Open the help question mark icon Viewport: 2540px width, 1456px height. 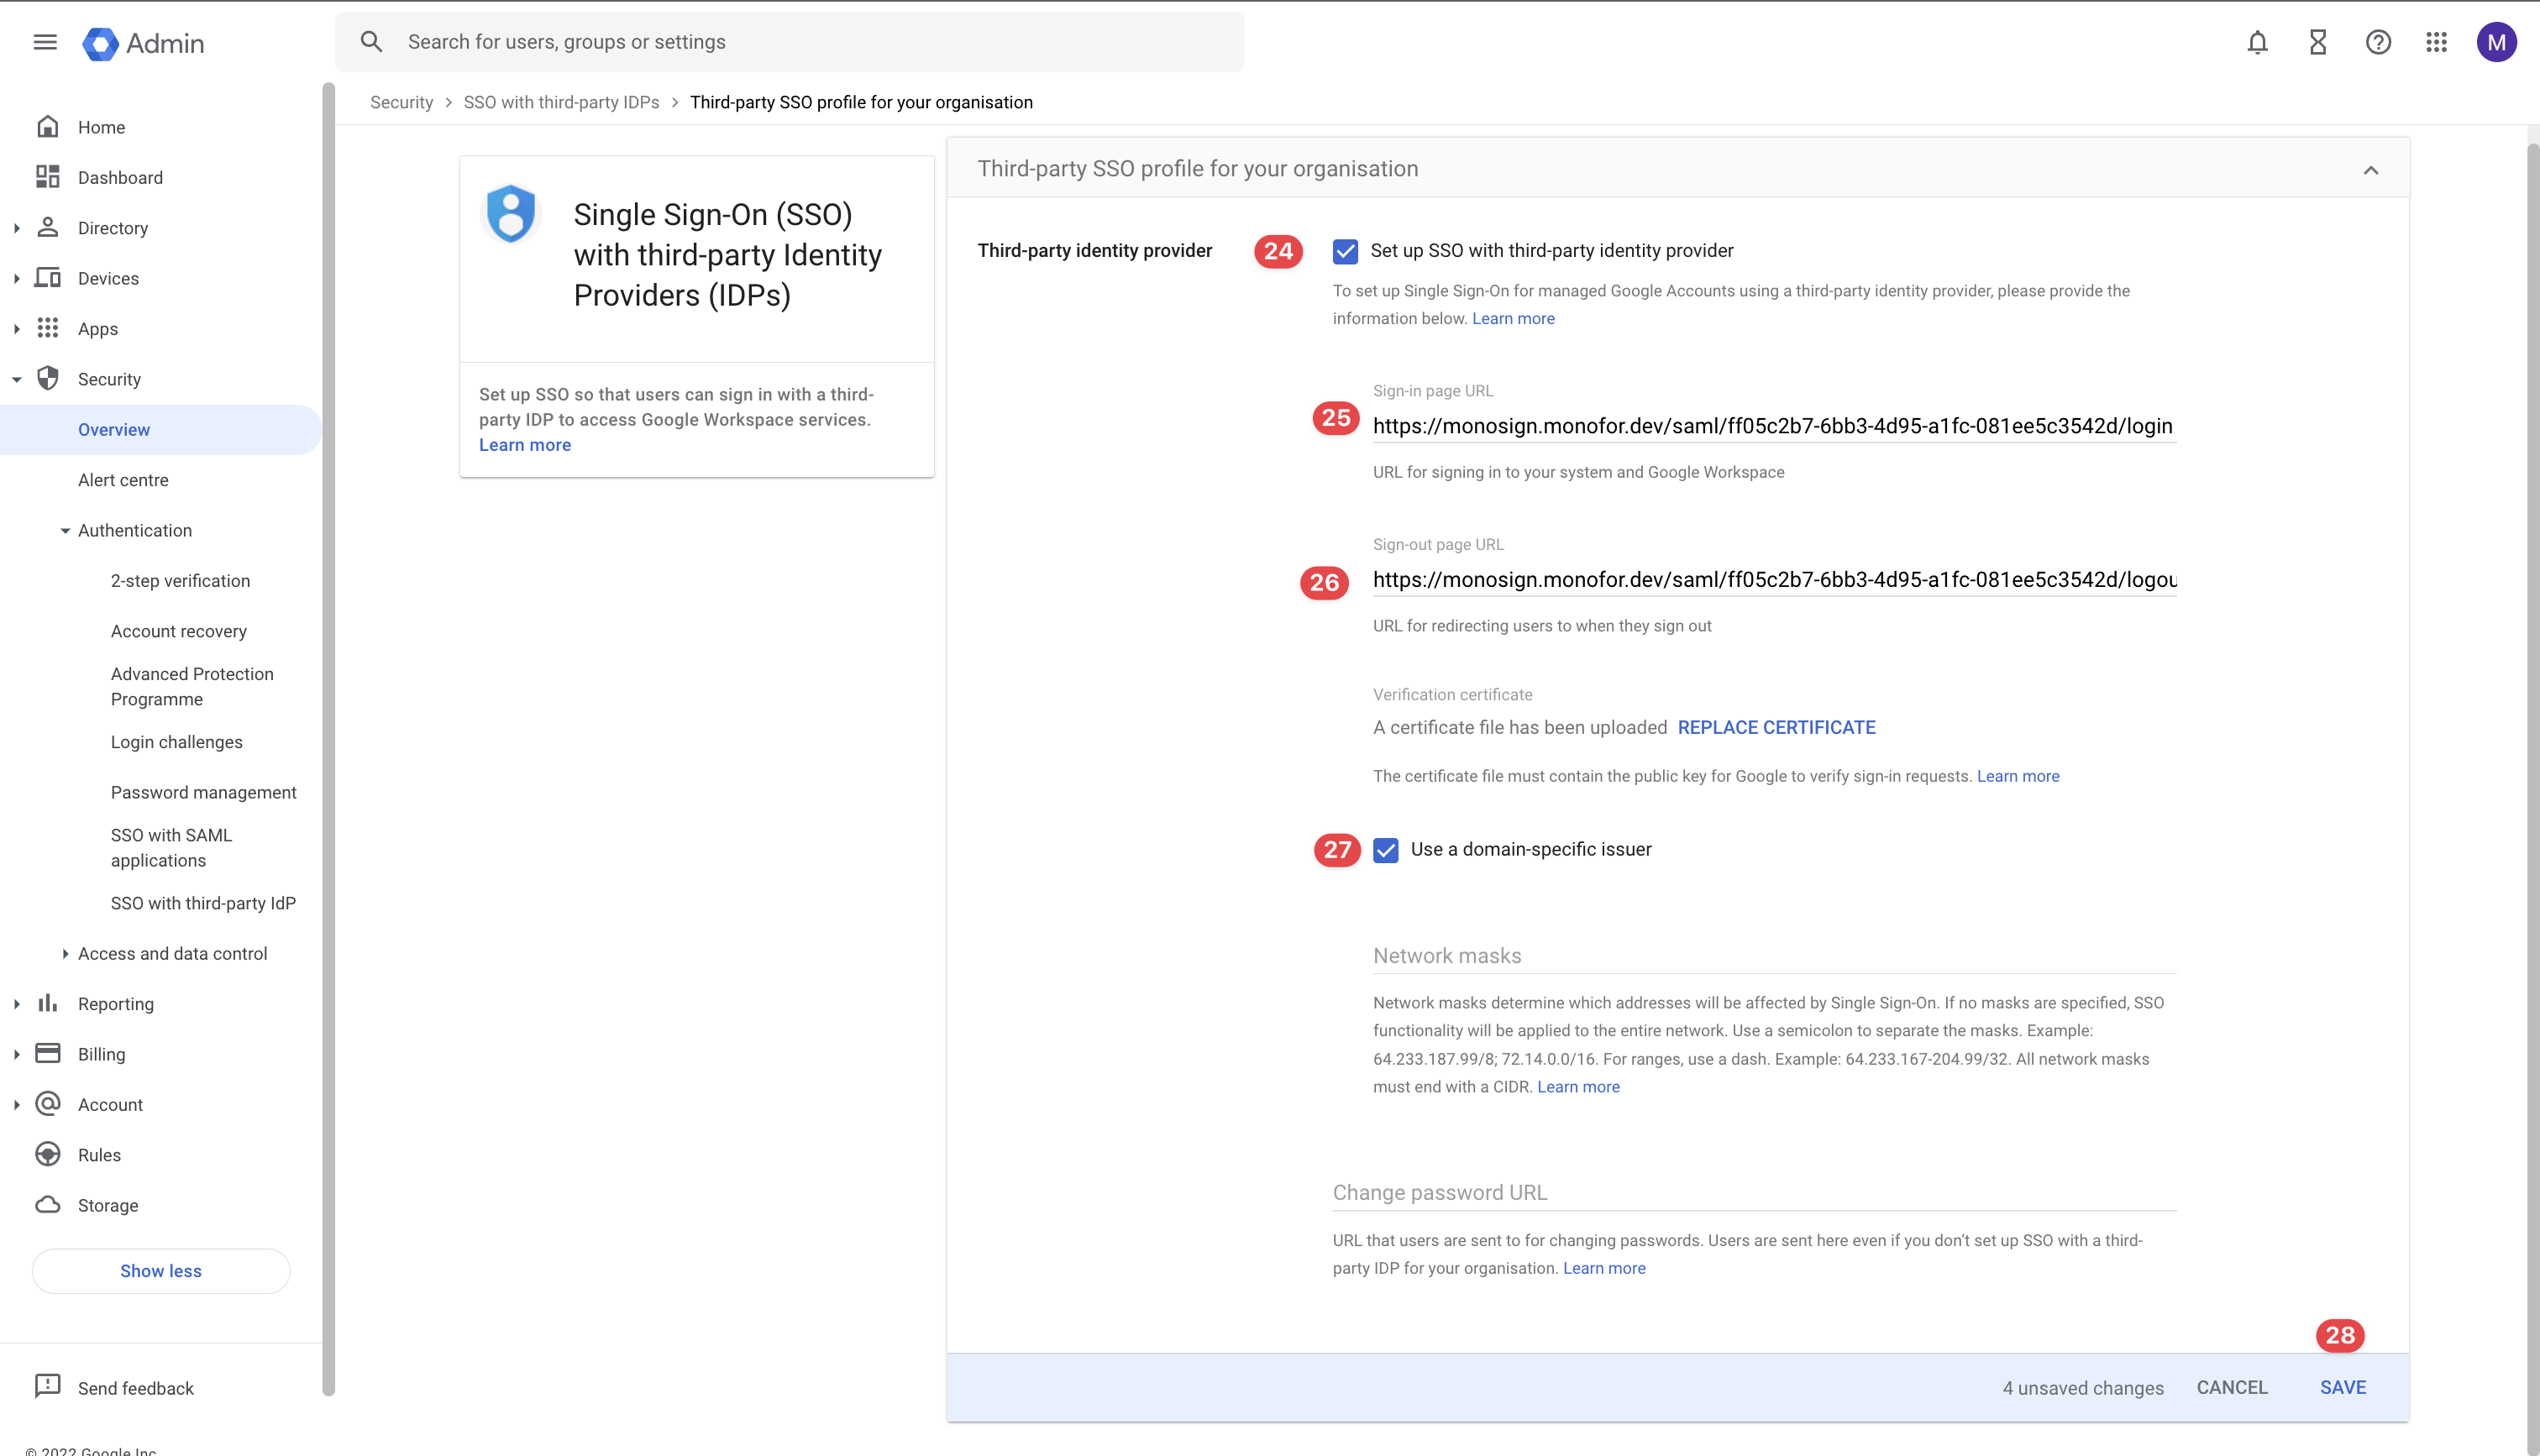point(2378,42)
